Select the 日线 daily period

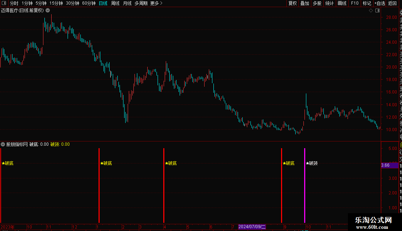click(x=103, y=3)
